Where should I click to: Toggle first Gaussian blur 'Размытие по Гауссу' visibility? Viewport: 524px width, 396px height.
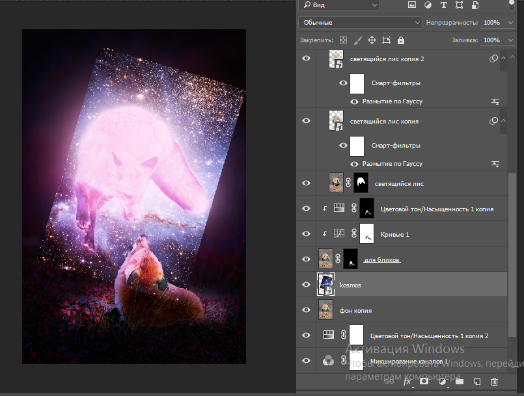[354, 101]
